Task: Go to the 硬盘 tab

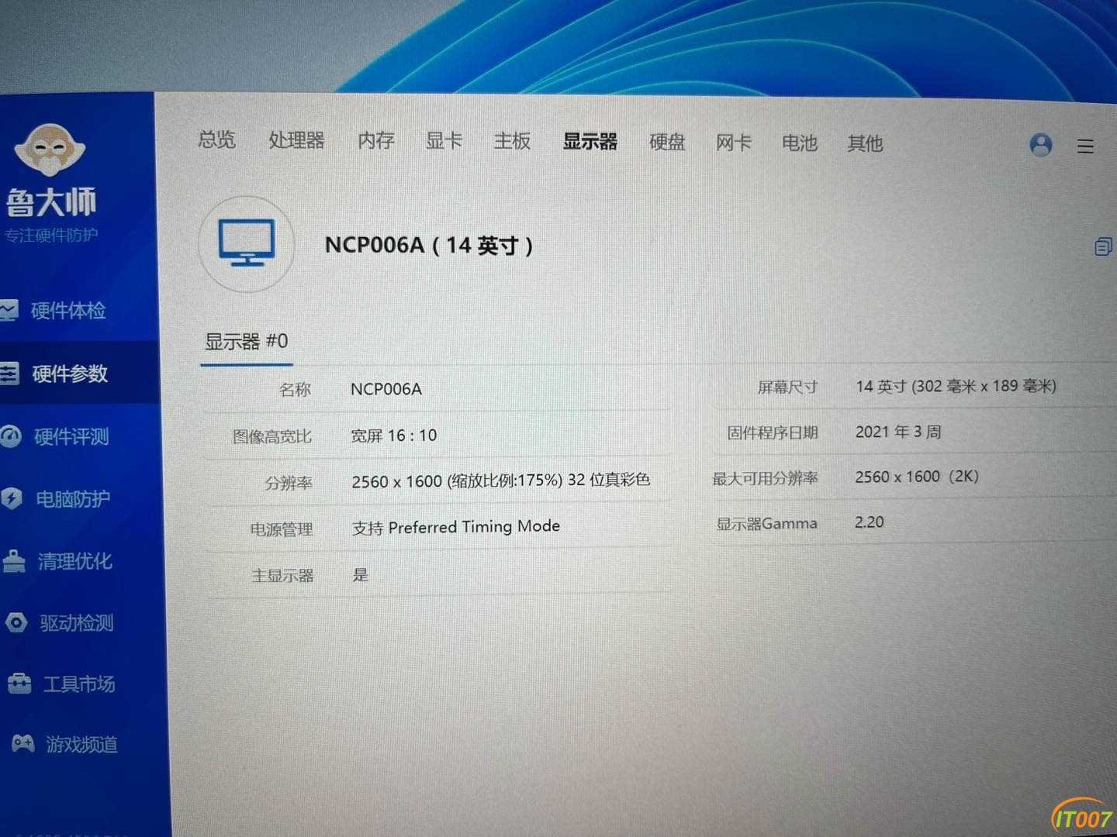Action: point(667,142)
